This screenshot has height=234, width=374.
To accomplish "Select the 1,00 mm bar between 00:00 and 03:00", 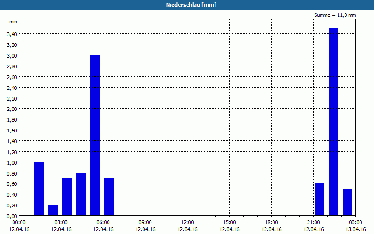I will click(39, 189).
